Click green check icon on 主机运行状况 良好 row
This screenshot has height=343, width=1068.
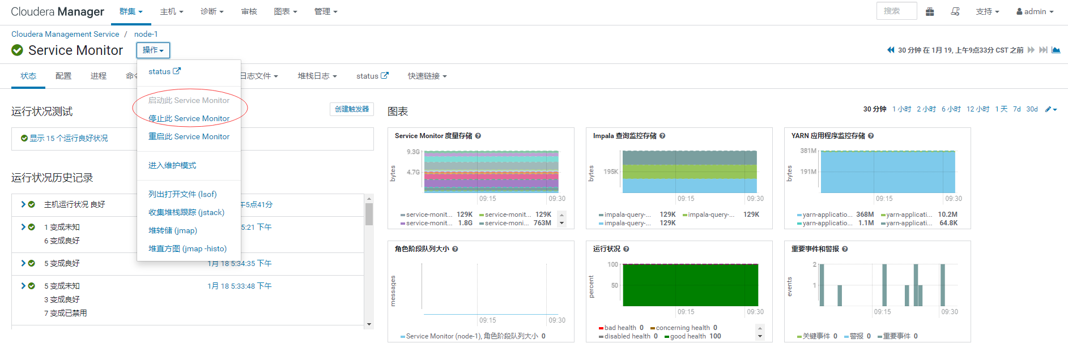(x=32, y=204)
